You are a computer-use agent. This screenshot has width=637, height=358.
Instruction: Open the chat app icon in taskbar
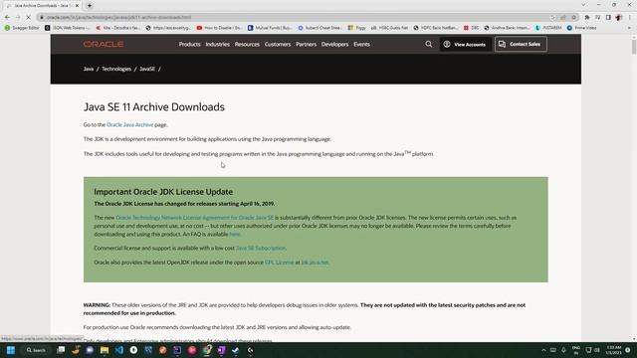pyautogui.click(x=90, y=350)
